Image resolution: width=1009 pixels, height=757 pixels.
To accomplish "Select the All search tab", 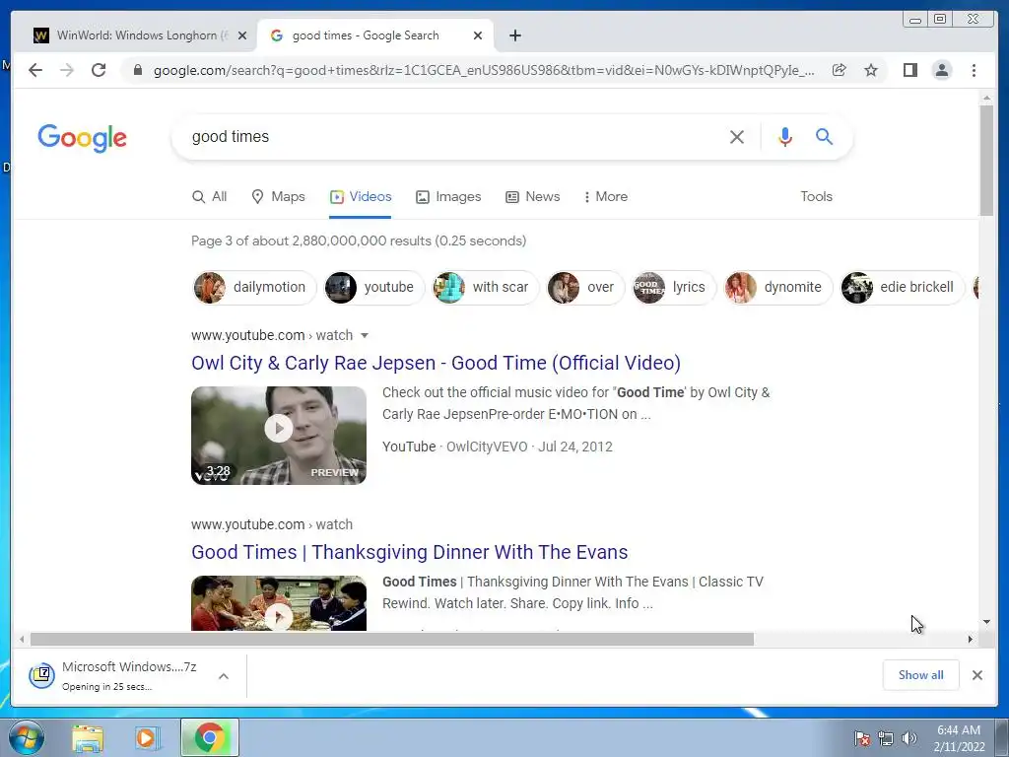I will [210, 196].
